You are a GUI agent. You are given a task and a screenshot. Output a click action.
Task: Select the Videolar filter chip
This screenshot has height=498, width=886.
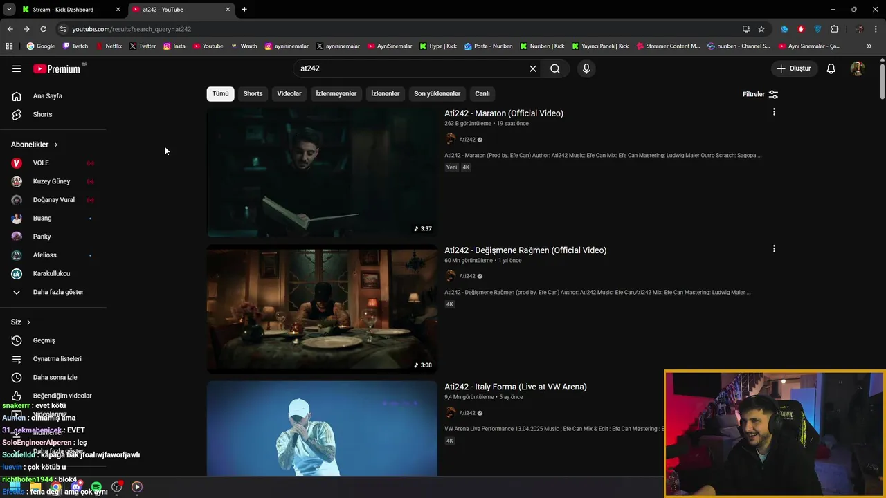coord(289,93)
